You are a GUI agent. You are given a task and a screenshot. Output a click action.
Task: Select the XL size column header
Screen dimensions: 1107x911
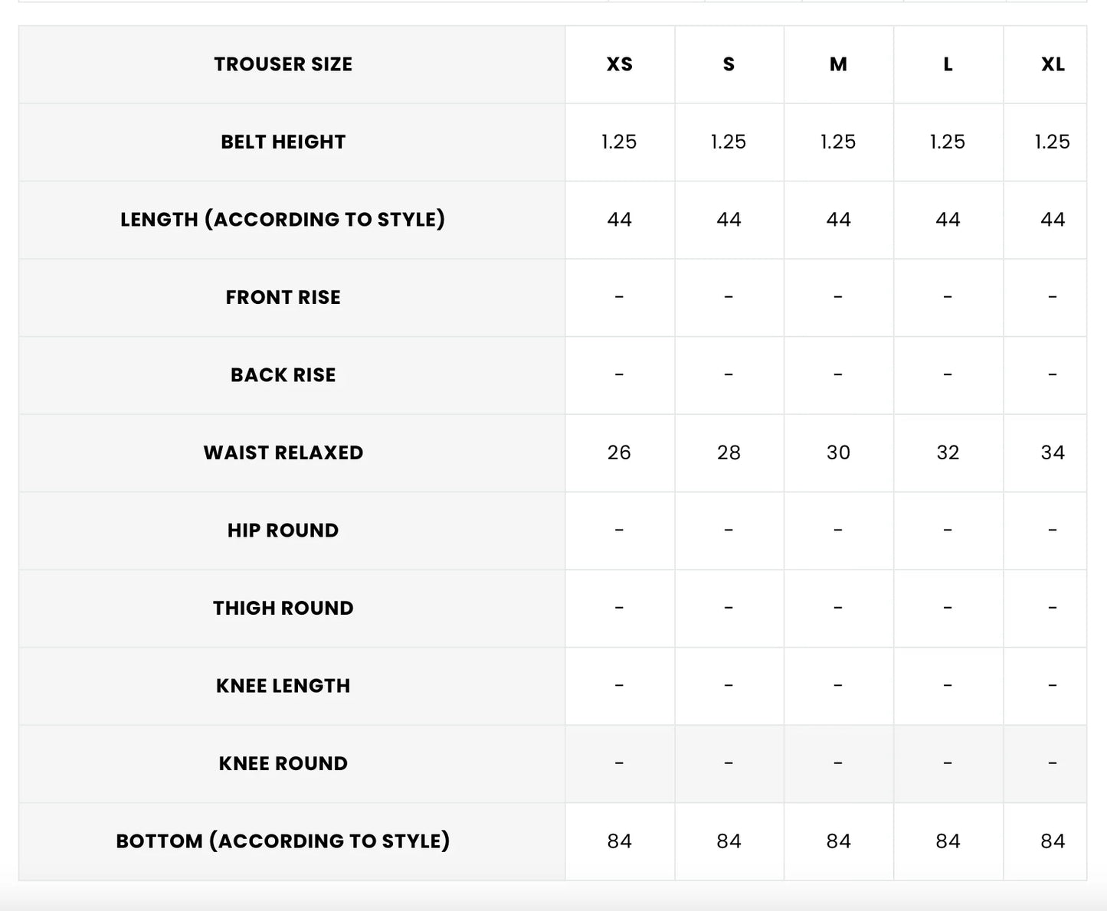tap(1053, 64)
